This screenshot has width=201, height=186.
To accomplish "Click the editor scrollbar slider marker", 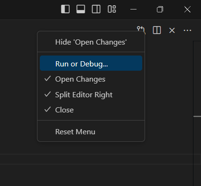I will pyautogui.click(x=197, y=116).
